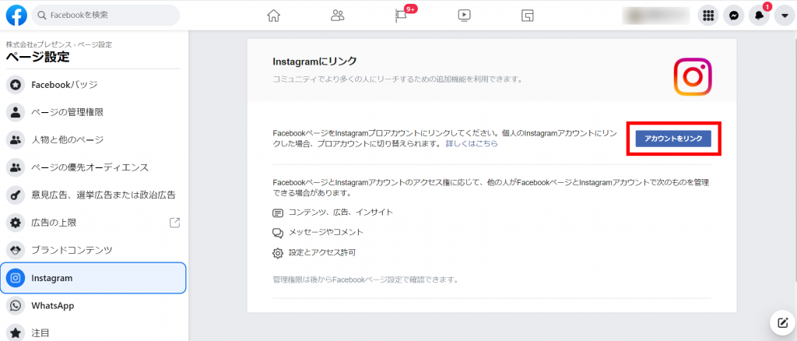This screenshot has height=341, width=797.
Task: Click WhatsApp phone icon in sidebar
Action: click(16, 306)
